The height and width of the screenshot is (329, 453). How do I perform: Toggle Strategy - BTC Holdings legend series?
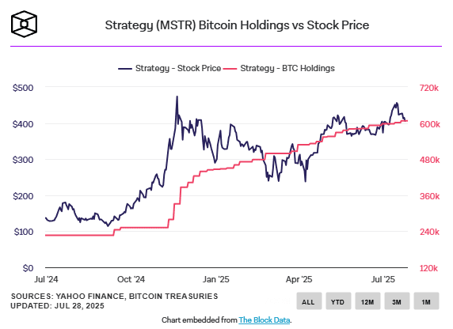(279, 68)
